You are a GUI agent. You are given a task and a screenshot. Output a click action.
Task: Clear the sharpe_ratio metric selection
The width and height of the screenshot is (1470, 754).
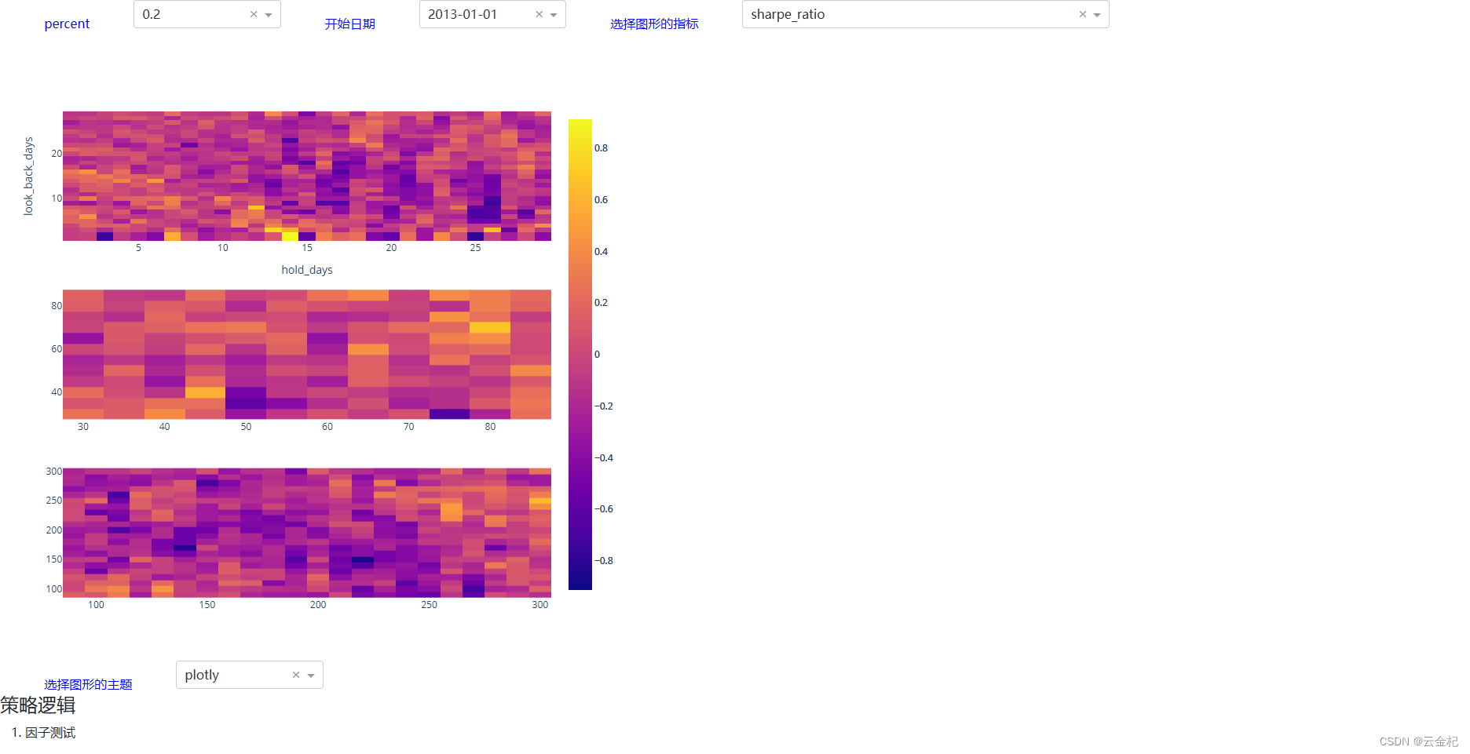[1083, 14]
